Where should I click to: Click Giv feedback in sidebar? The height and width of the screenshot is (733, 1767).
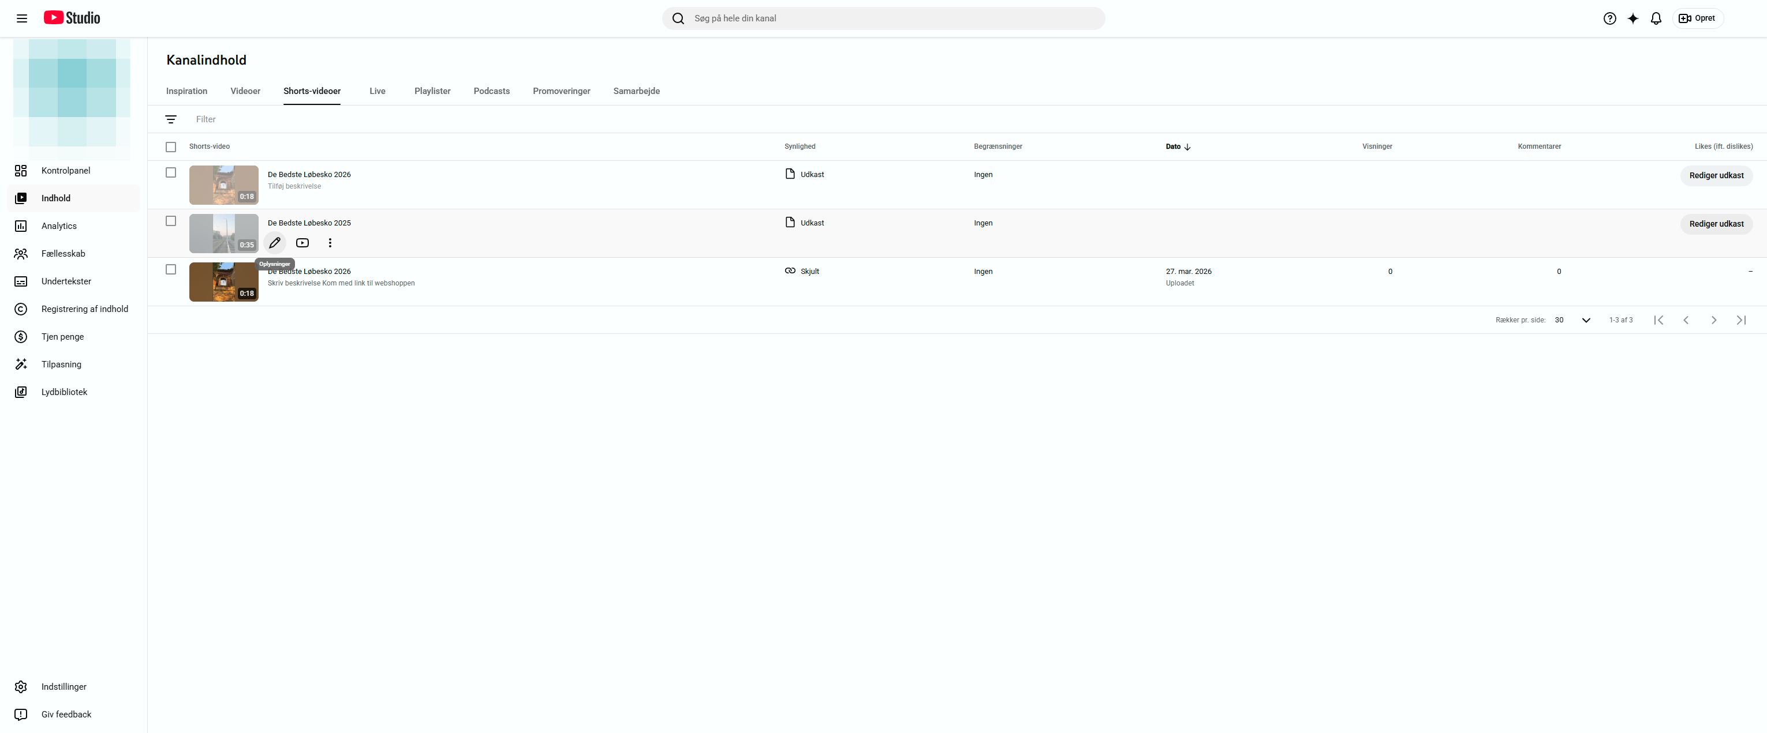click(x=73, y=715)
